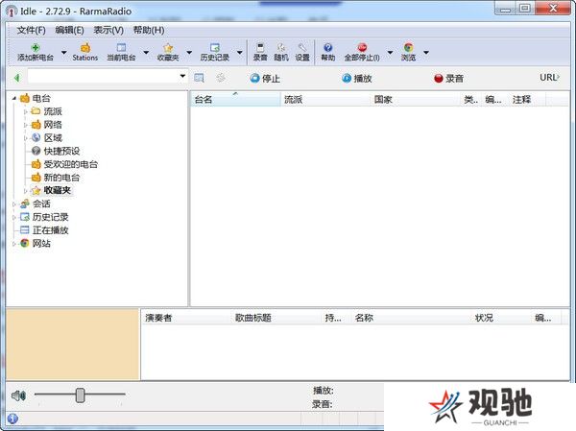The width and height of the screenshot is (576, 431).
Task: Click into the address input field
Action: (x=103, y=77)
